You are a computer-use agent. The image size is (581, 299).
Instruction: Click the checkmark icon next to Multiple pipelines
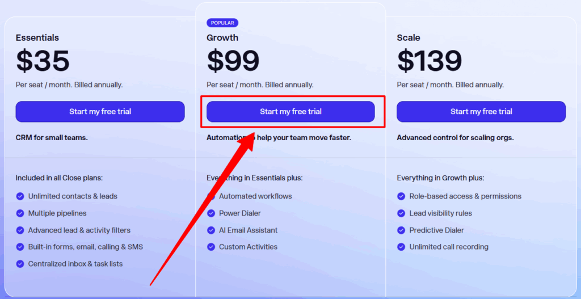click(20, 213)
